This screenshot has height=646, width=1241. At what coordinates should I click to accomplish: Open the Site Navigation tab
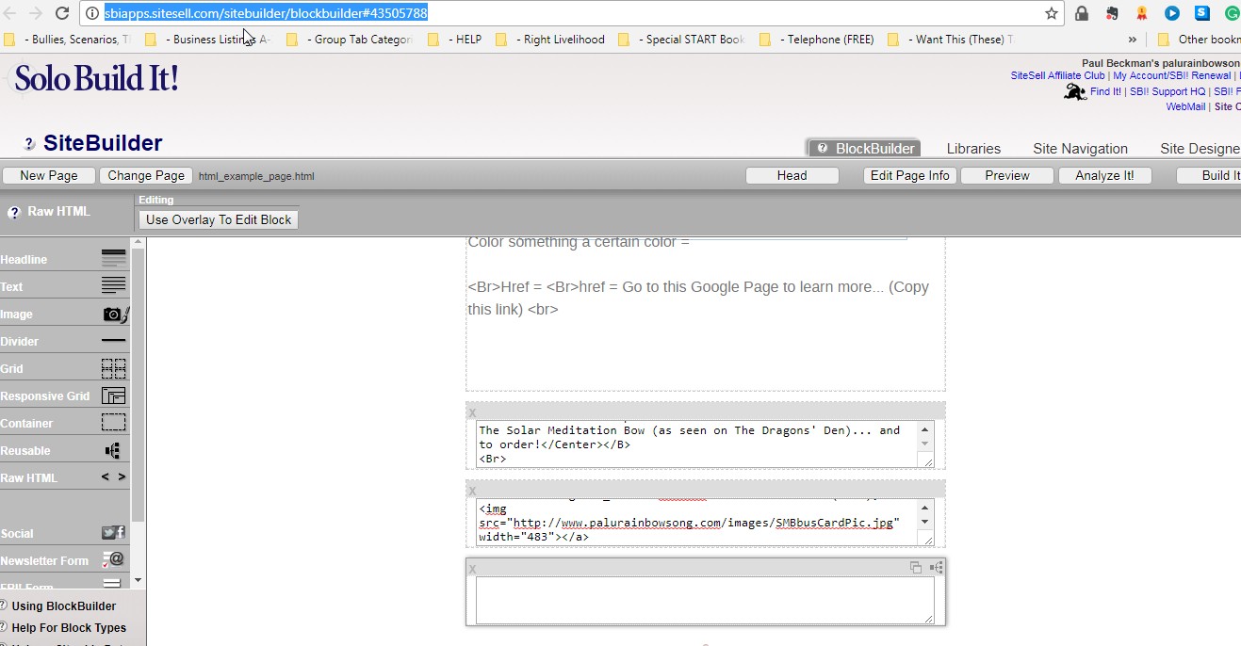(x=1080, y=149)
